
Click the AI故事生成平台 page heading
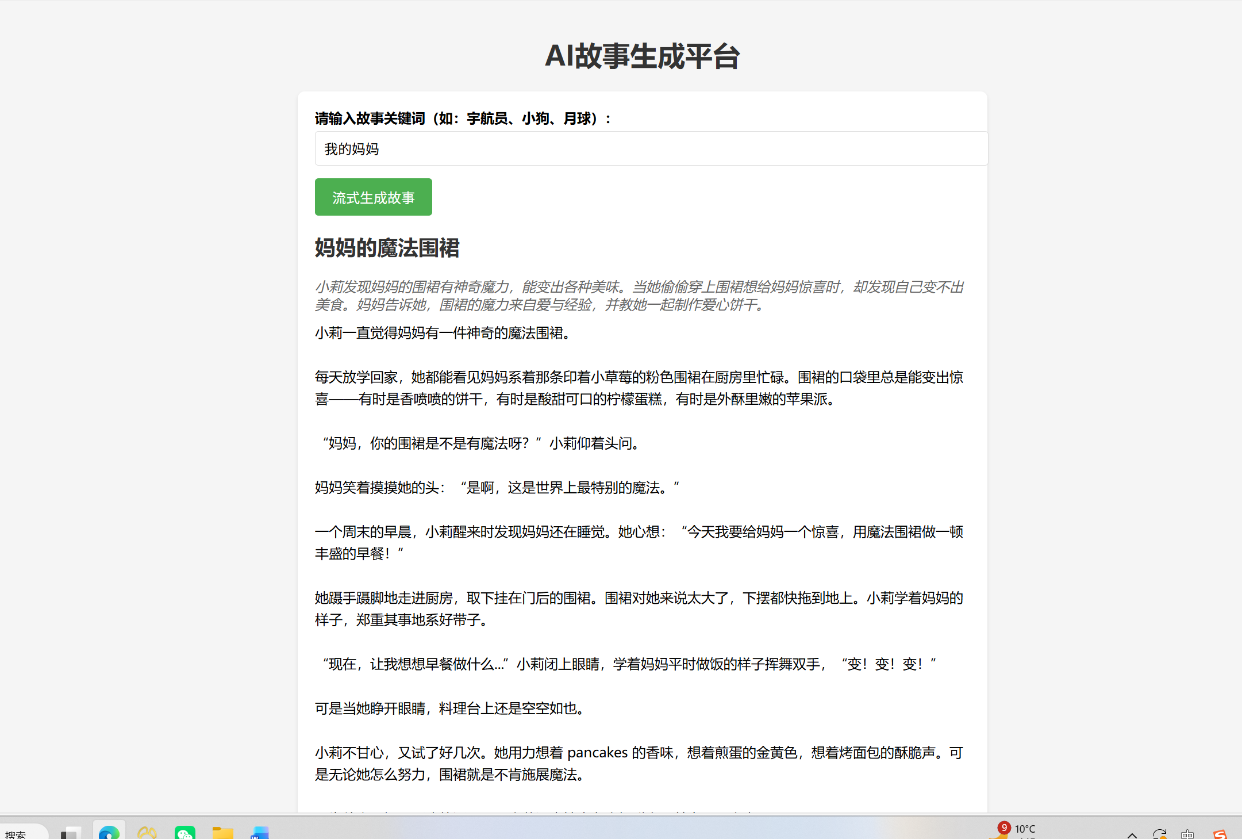tap(642, 56)
